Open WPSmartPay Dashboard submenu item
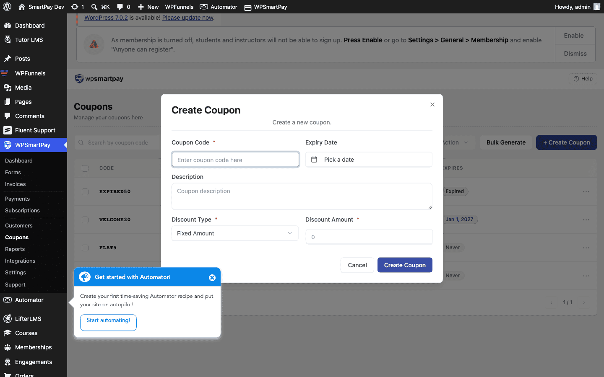 [x=19, y=160]
